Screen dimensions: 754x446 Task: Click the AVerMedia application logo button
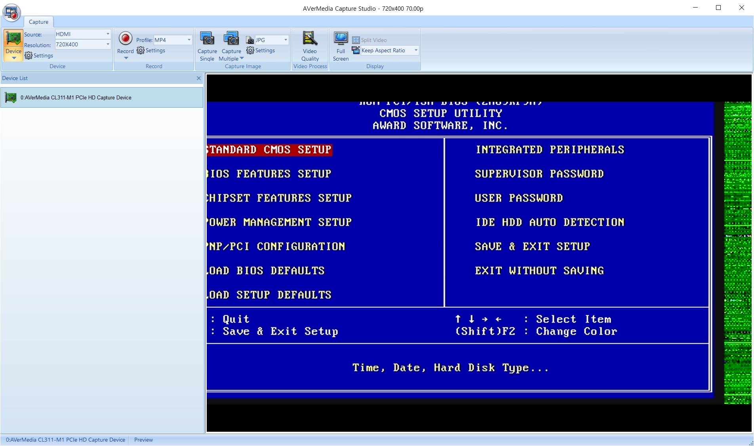(11, 12)
